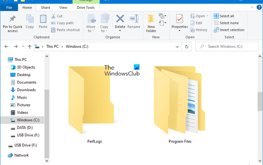Click Windows (C:) breadcrumb in address bar
263x165 pixels.
tap(77, 46)
